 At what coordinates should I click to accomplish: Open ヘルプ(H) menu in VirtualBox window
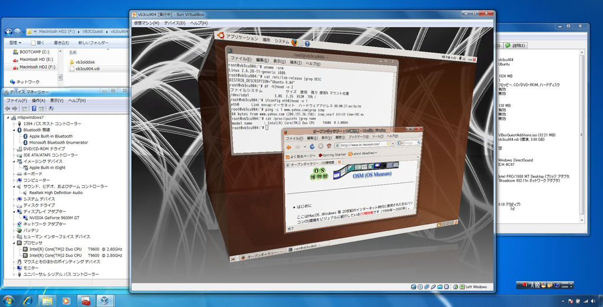tap(199, 23)
